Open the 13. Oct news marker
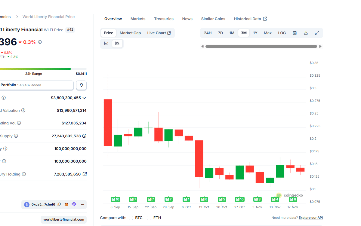 pyautogui.click(x=204, y=199)
